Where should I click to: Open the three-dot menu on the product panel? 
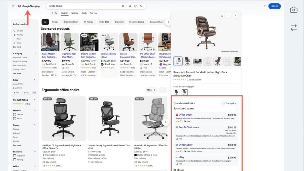pos(229,15)
